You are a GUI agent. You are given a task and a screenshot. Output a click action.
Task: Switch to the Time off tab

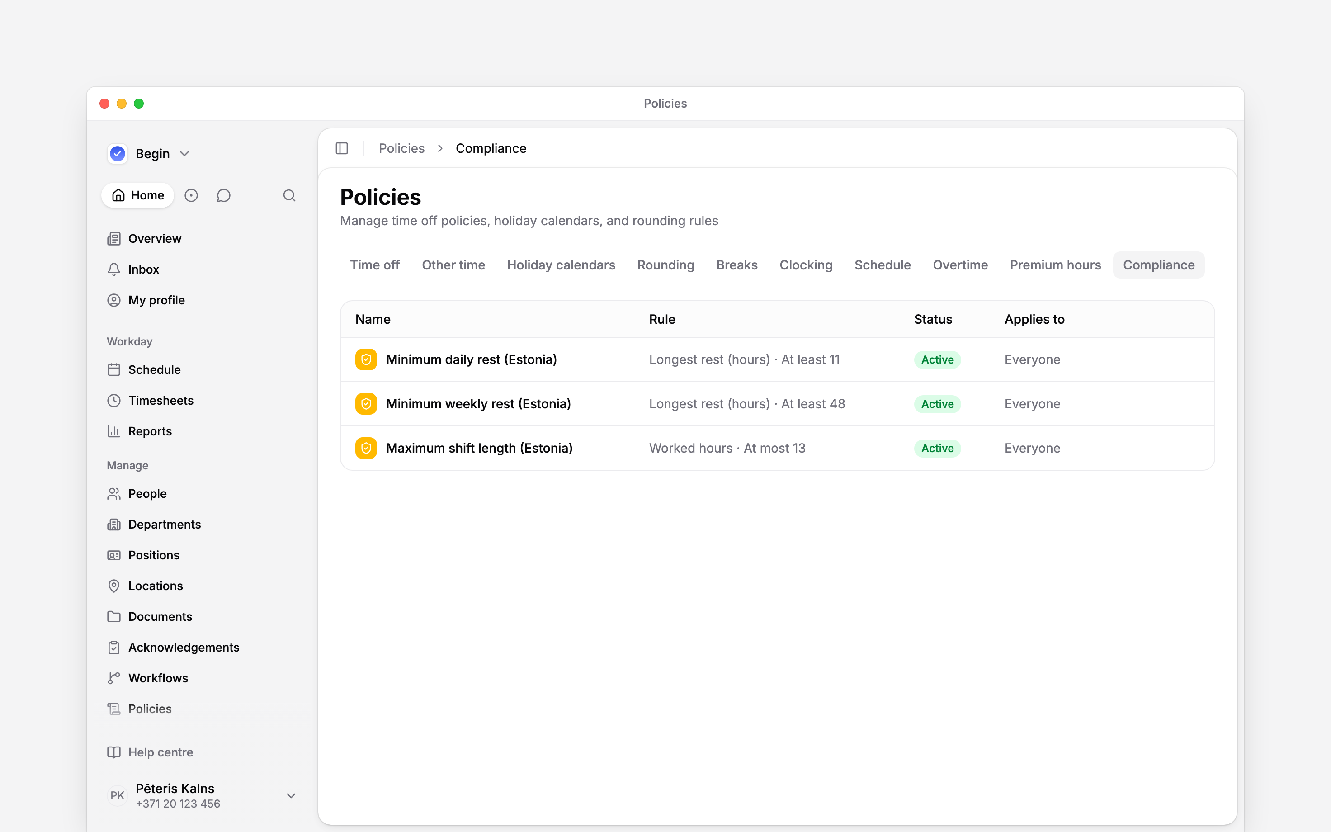[375, 265]
